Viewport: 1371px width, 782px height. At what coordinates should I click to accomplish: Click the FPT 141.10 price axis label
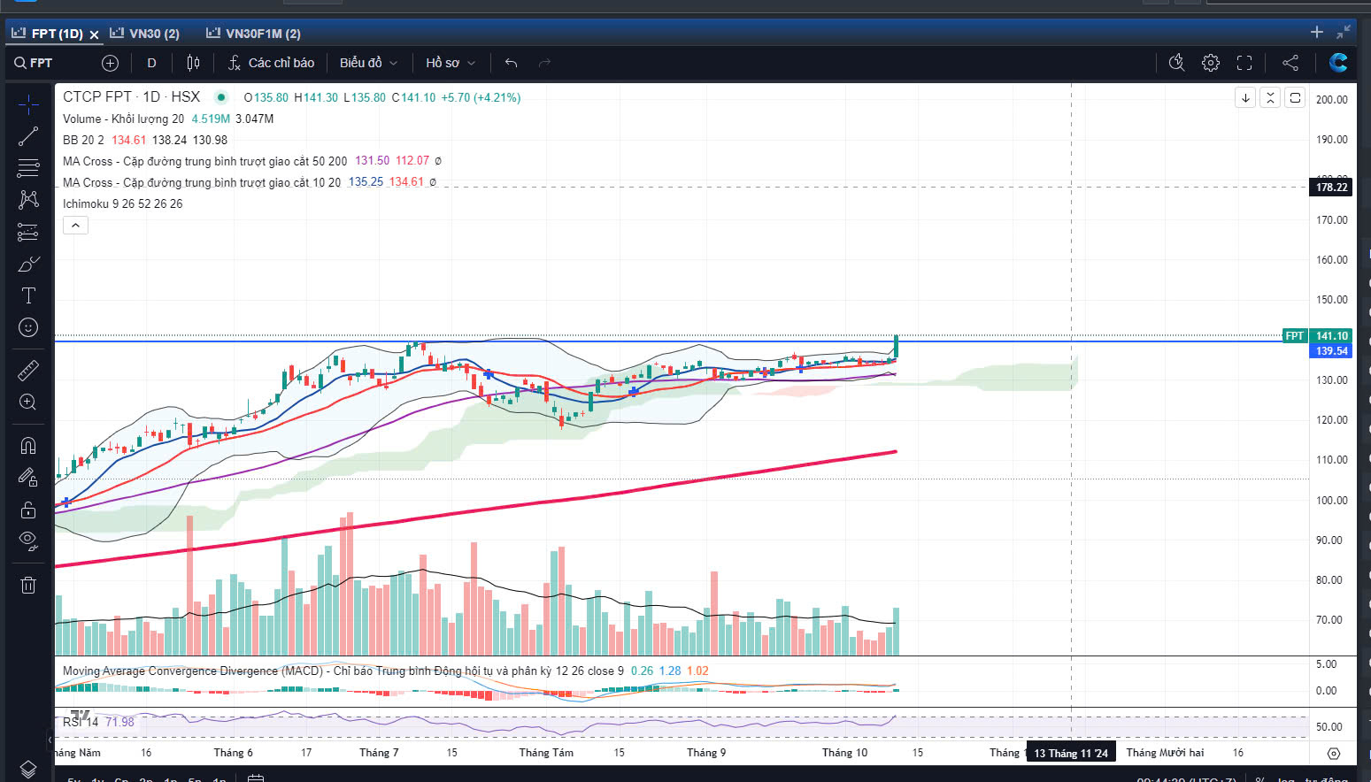(1317, 336)
